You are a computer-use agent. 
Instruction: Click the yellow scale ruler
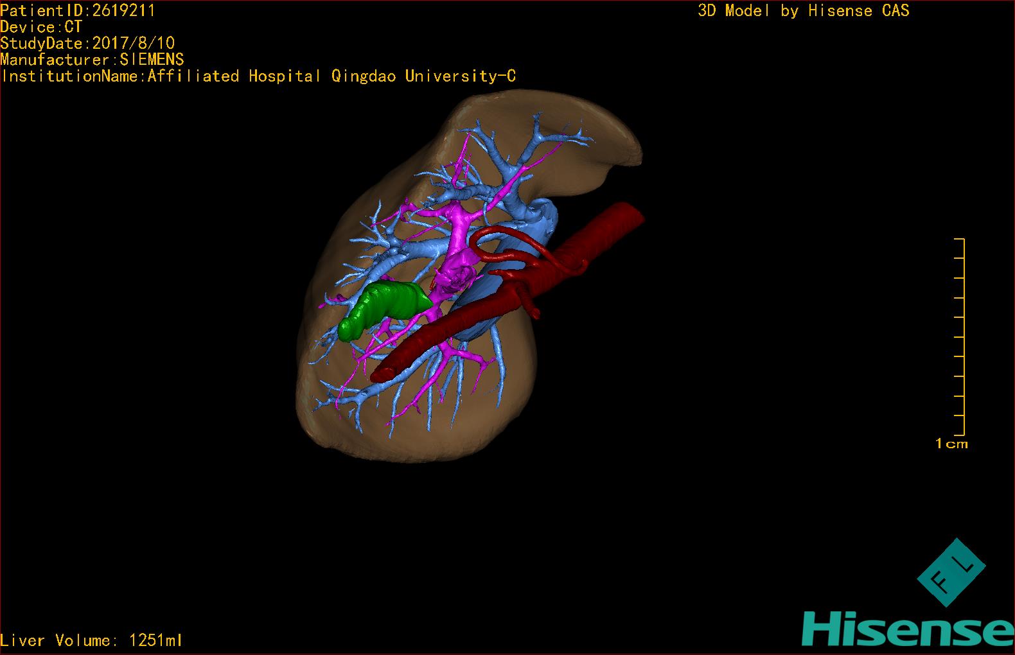click(x=960, y=336)
